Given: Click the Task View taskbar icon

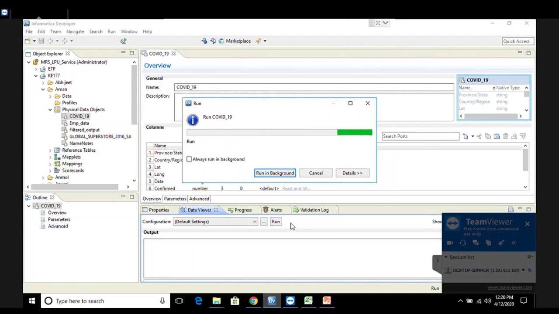Looking at the screenshot, I should click(x=179, y=301).
